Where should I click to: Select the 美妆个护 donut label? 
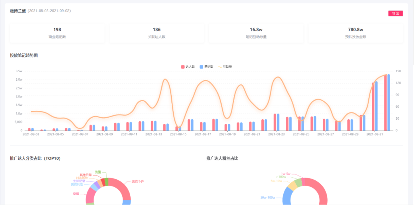coord(138,182)
